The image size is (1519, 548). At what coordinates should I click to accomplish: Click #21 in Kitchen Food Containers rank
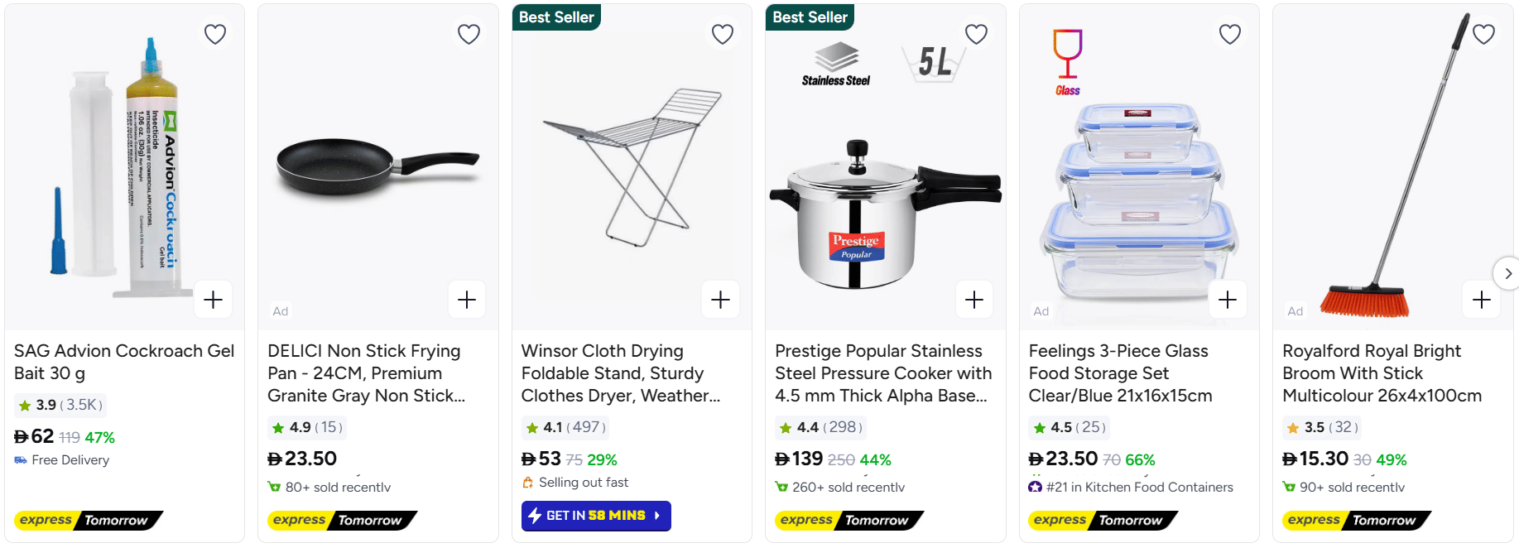click(x=1139, y=488)
